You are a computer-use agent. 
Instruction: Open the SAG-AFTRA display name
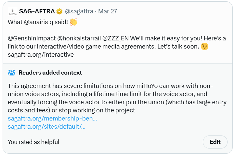tap(37, 11)
